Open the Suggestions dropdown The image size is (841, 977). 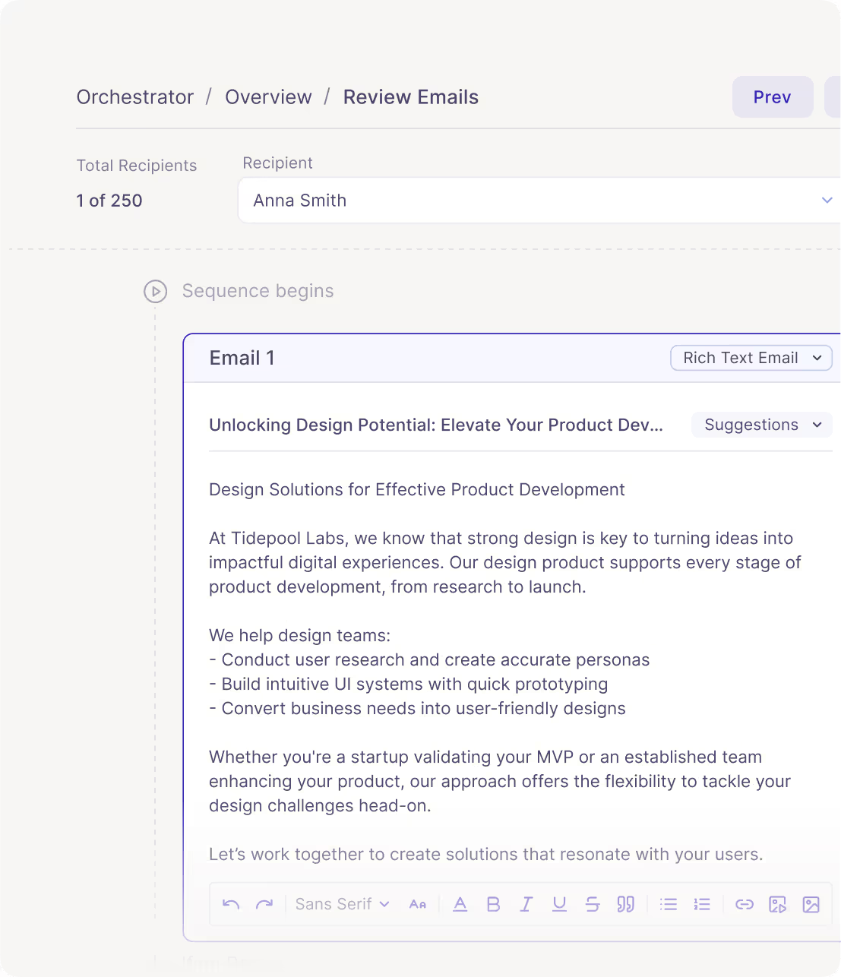click(x=762, y=425)
